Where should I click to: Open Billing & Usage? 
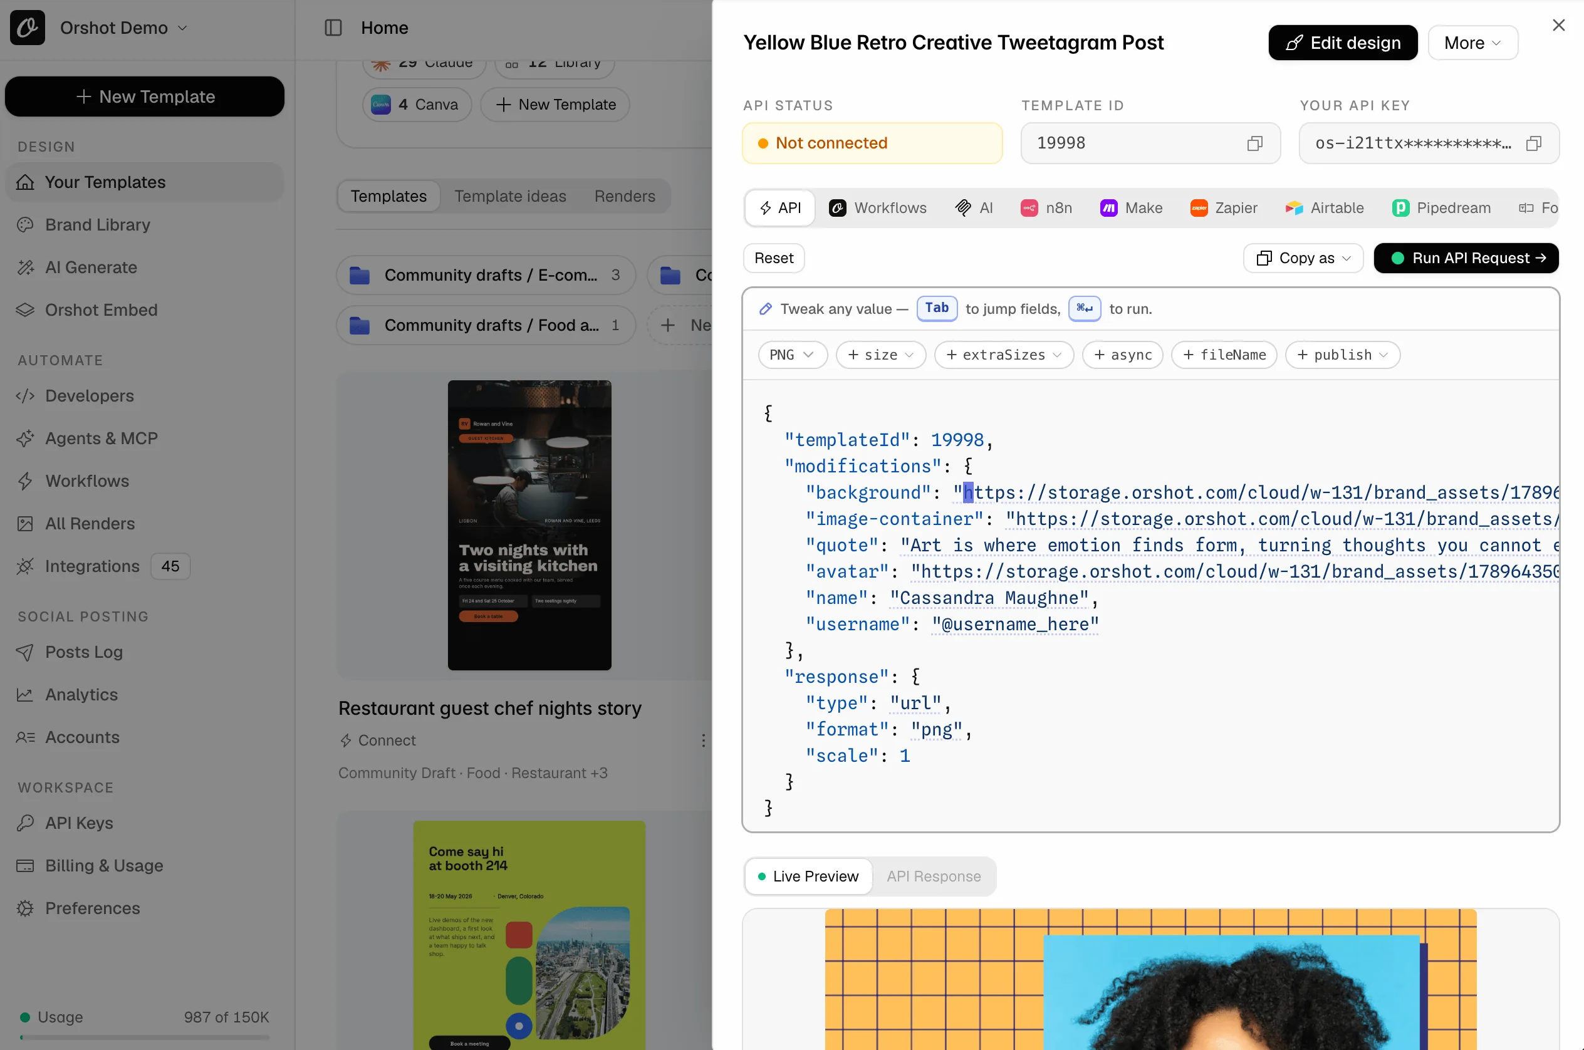144,866
